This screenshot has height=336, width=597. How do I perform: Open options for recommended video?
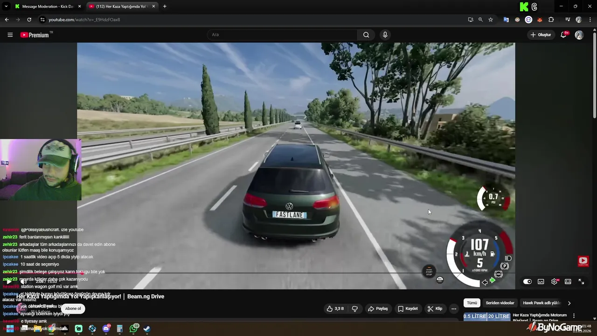[574, 316]
